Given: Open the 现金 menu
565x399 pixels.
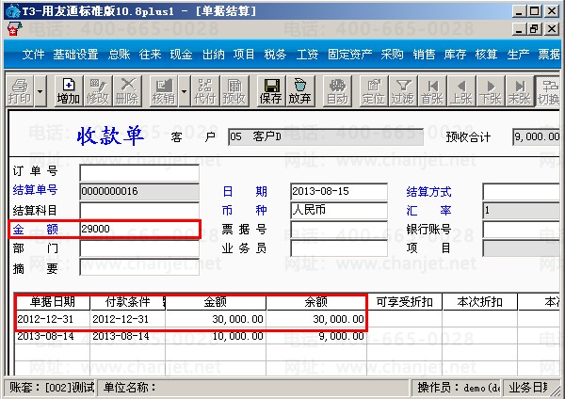Looking at the screenshot, I should [181, 55].
